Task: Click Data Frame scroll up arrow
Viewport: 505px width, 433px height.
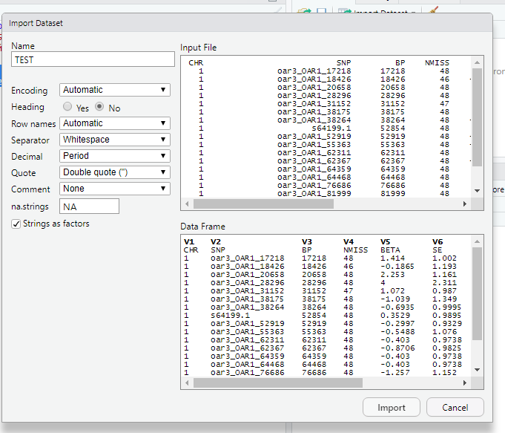Action: (x=477, y=241)
